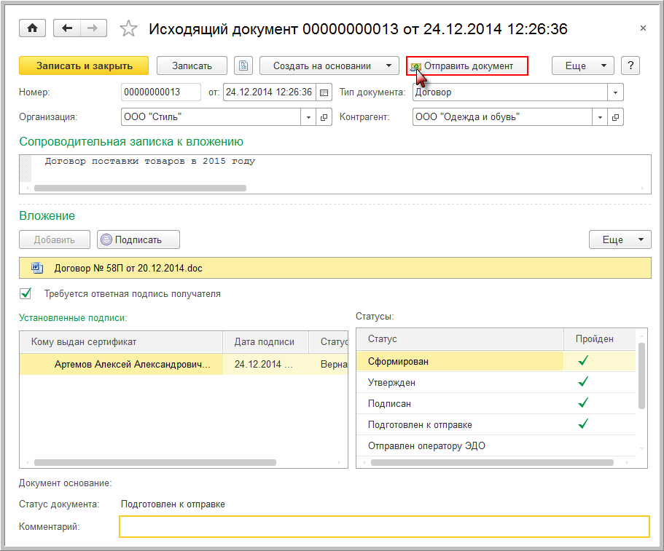Navigate back with the left arrow
Screen dimensions: 664x551
point(67,28)
